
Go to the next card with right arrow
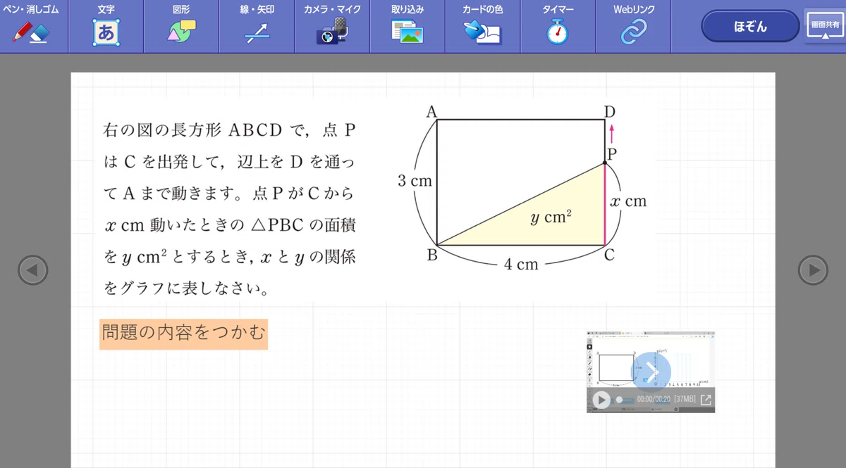coord(813,270)
